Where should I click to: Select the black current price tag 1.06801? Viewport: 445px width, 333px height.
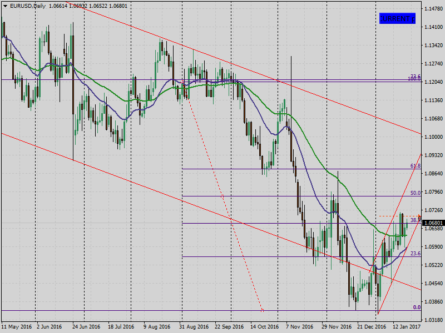[433, 223]
